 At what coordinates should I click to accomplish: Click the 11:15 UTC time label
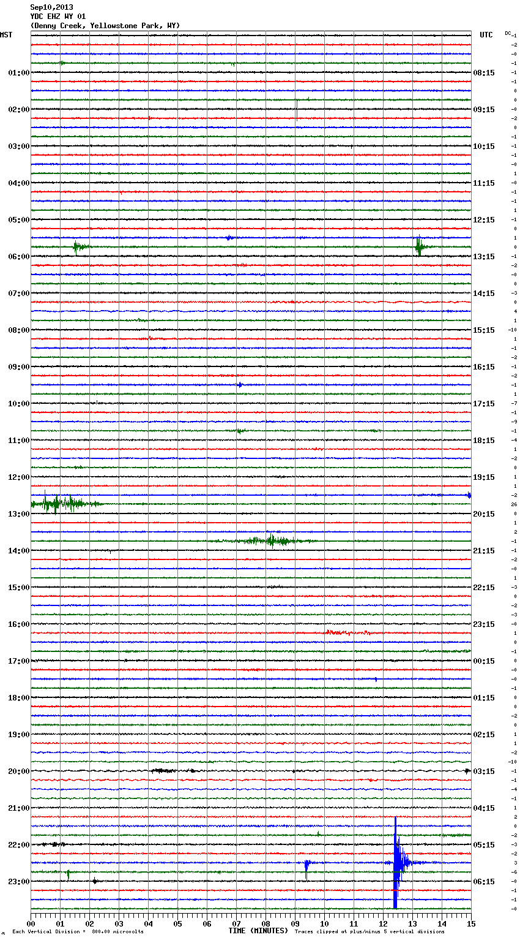pyautogui.click(x=484, y=183)
